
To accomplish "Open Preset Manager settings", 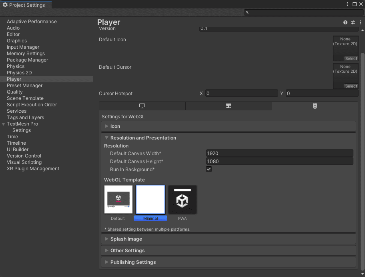I will (x=24, y=86).
